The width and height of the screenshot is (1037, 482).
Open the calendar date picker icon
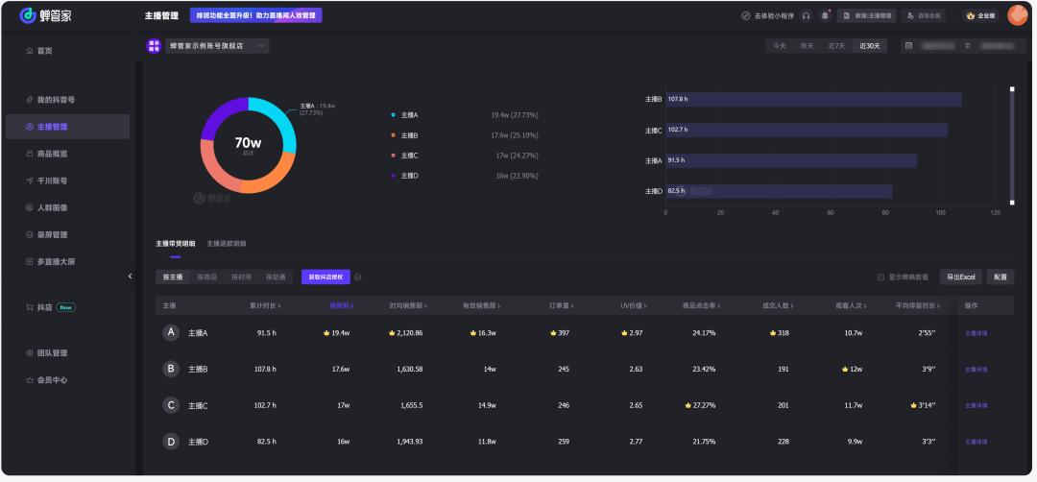908,45
